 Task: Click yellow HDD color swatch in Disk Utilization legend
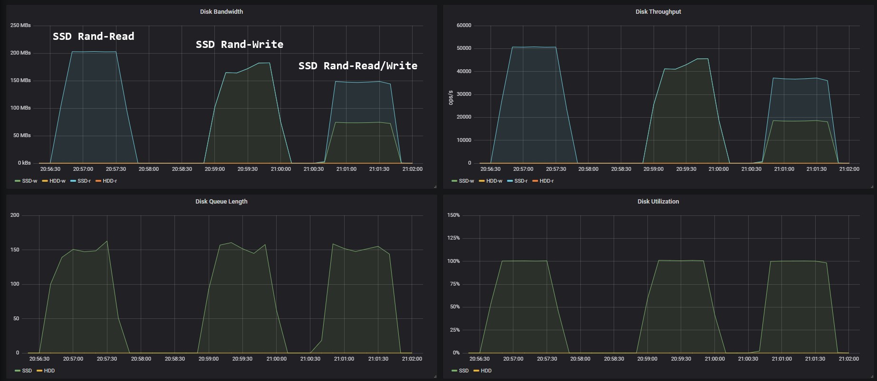(x=476, y=371)
